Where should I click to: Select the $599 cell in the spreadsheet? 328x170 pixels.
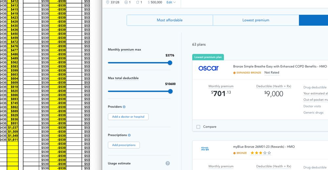coord(13,71)
